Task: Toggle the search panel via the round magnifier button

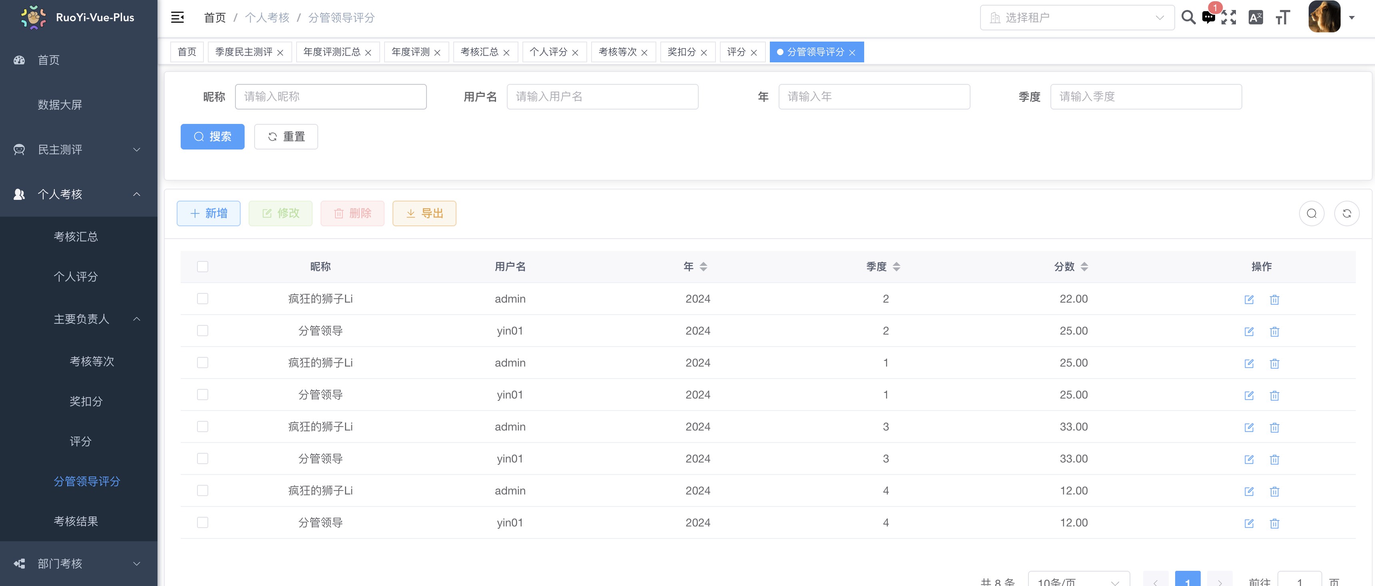Action: 1311,213
